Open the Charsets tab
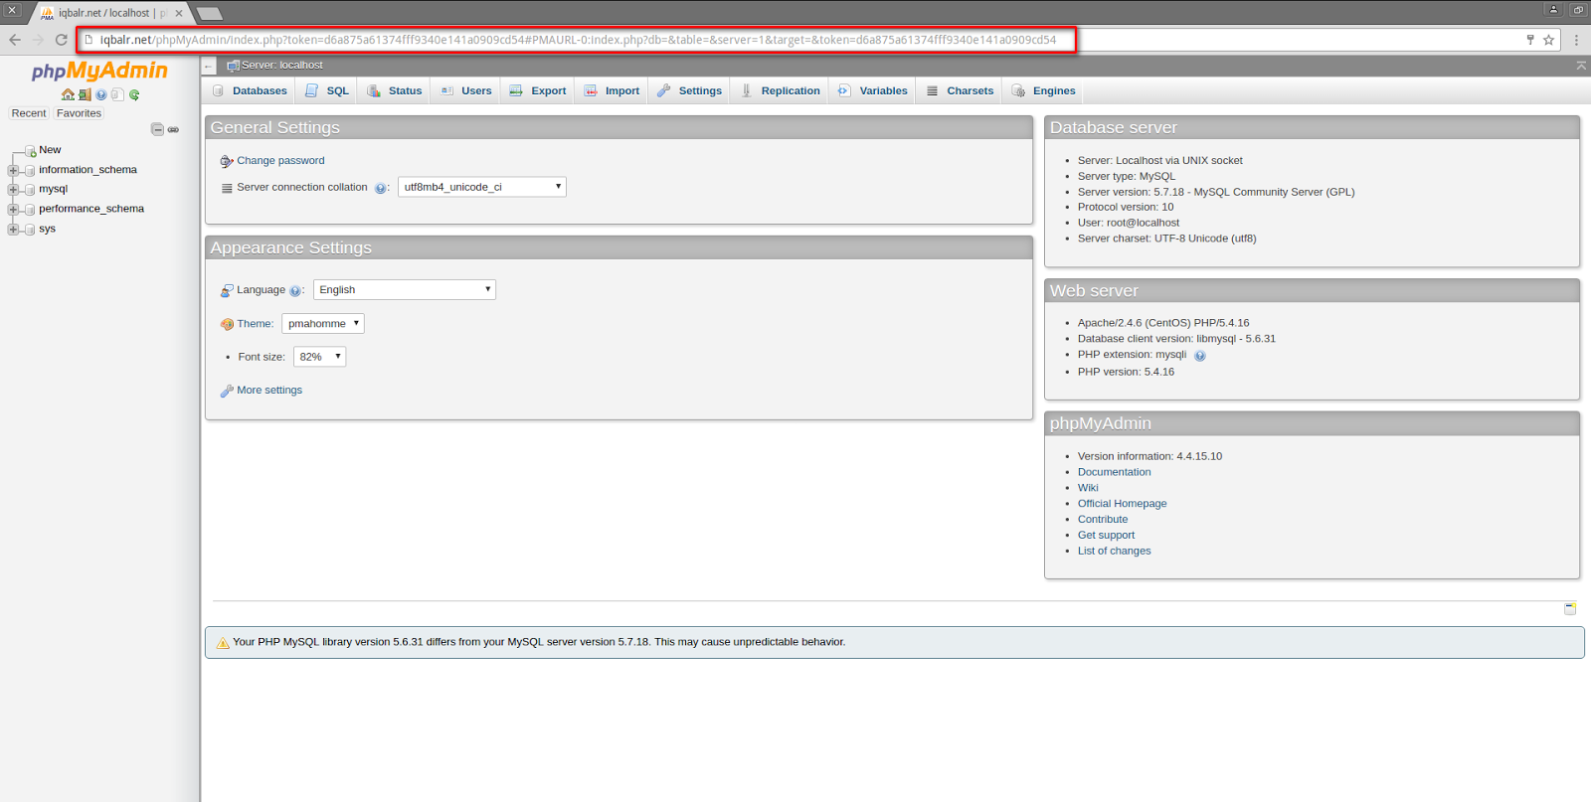This screenshot has height=802, width=1591. tap(960, 90)
